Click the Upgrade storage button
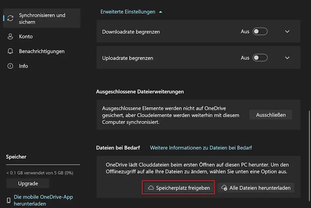Viewport: 311px width, 208px height. [x=27, y=183]
